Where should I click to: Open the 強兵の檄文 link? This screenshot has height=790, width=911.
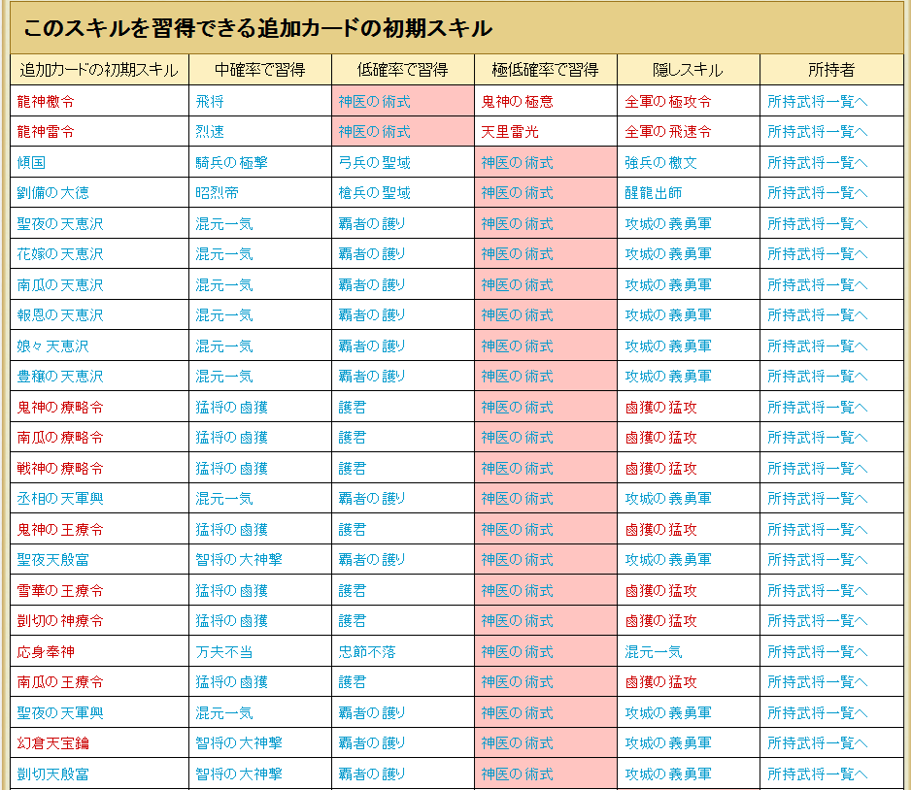coord(660,162)
